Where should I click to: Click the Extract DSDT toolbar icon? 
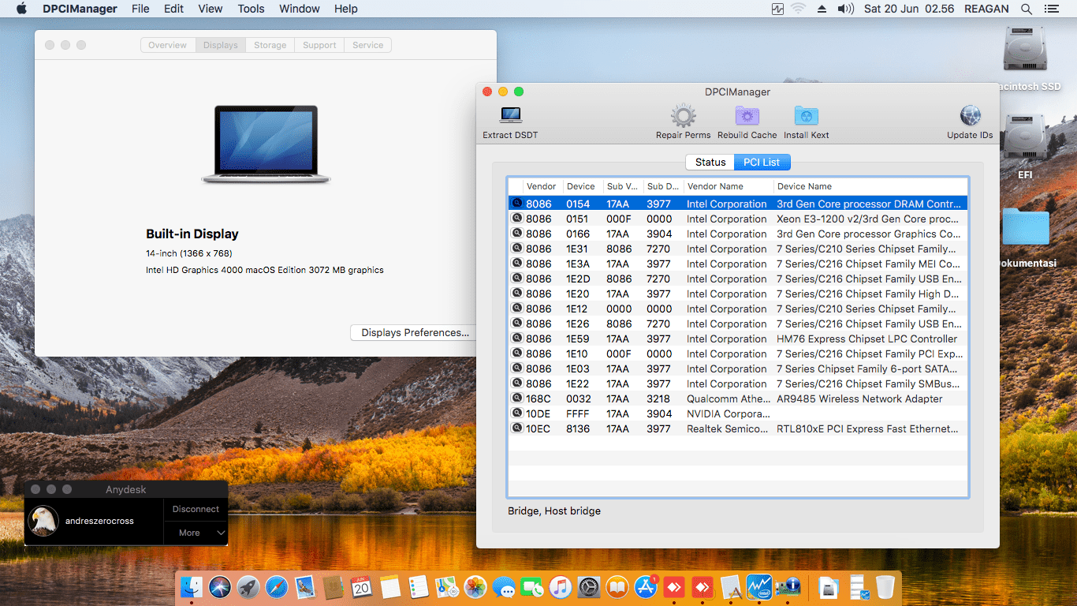[x=510, y=116]
